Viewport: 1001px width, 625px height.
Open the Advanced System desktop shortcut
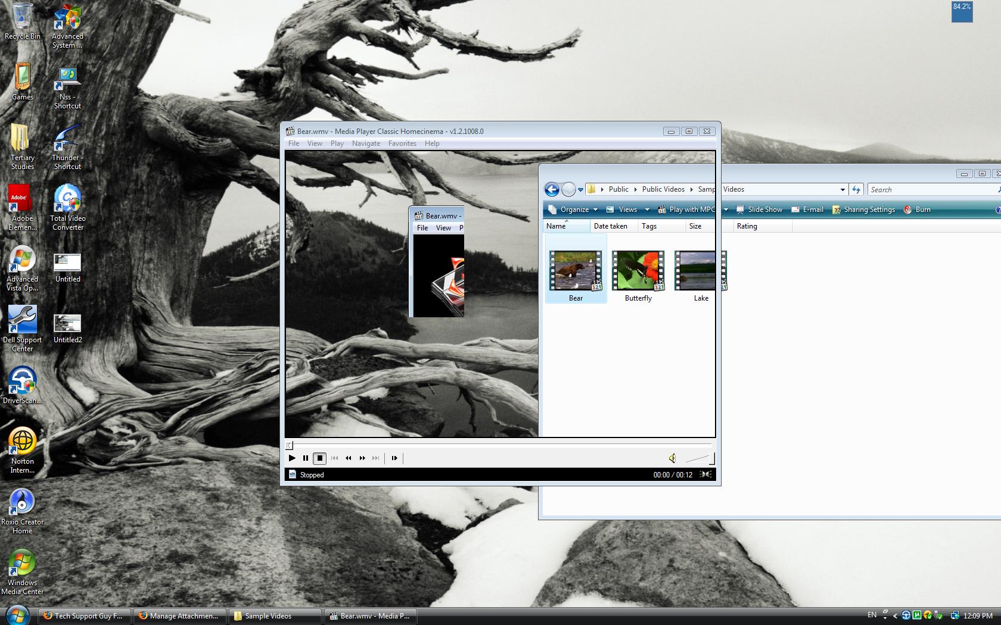click(67, 26)
